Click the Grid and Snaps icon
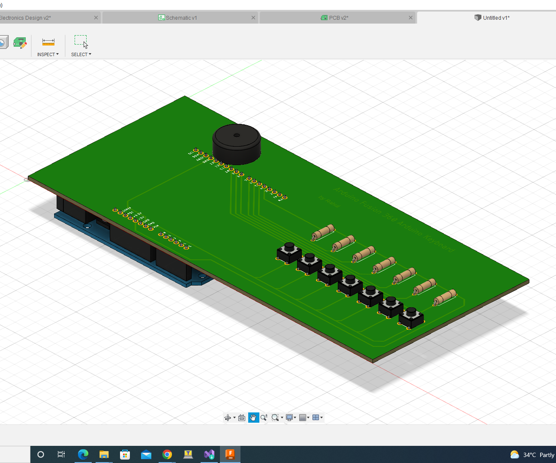This screenshot has width=556, height=463. pos(303,417)
